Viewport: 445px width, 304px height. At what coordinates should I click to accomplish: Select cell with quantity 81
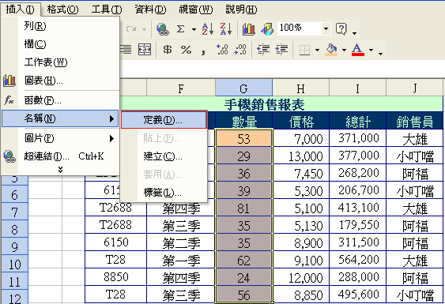(243, 208)
